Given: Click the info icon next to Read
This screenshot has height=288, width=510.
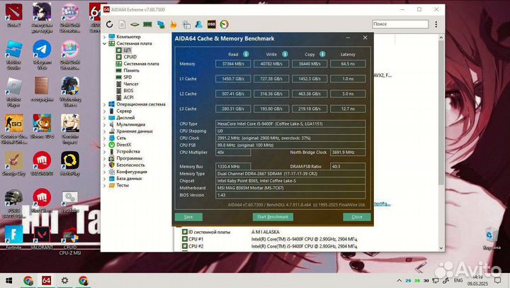Looking at the screenshot, I should 246,54.
